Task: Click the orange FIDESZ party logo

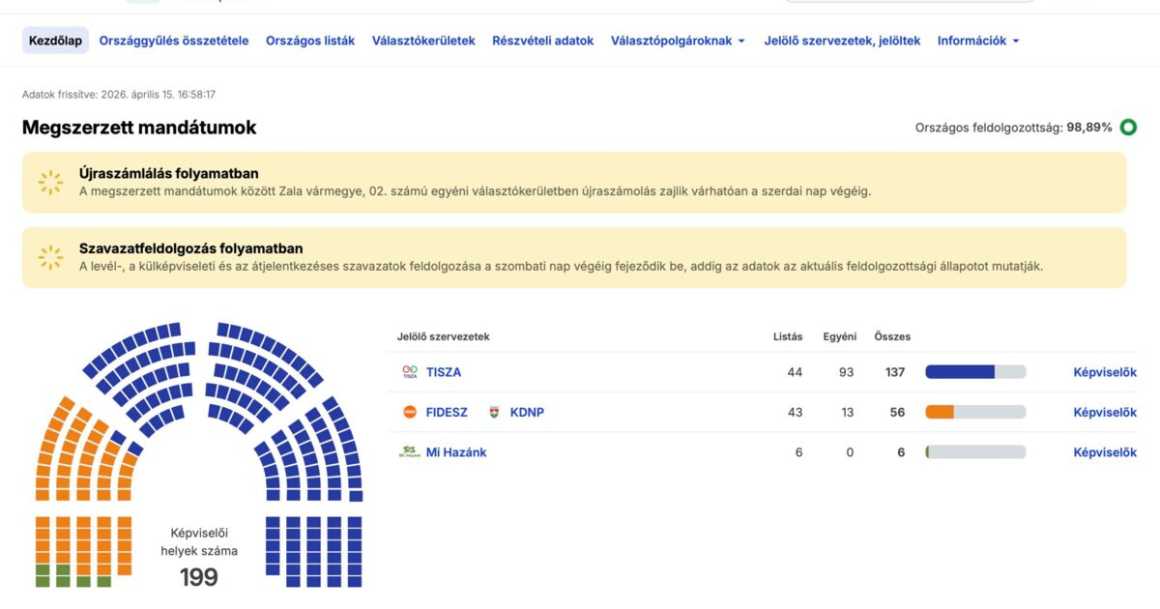Action: 410,412
